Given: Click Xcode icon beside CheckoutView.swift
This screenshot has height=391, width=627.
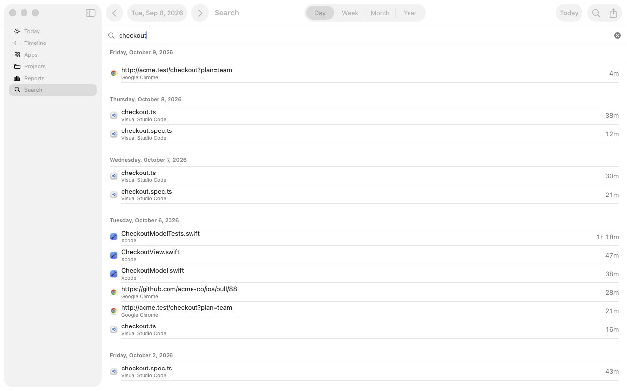Looking at the screenshot, I should 114,255.
